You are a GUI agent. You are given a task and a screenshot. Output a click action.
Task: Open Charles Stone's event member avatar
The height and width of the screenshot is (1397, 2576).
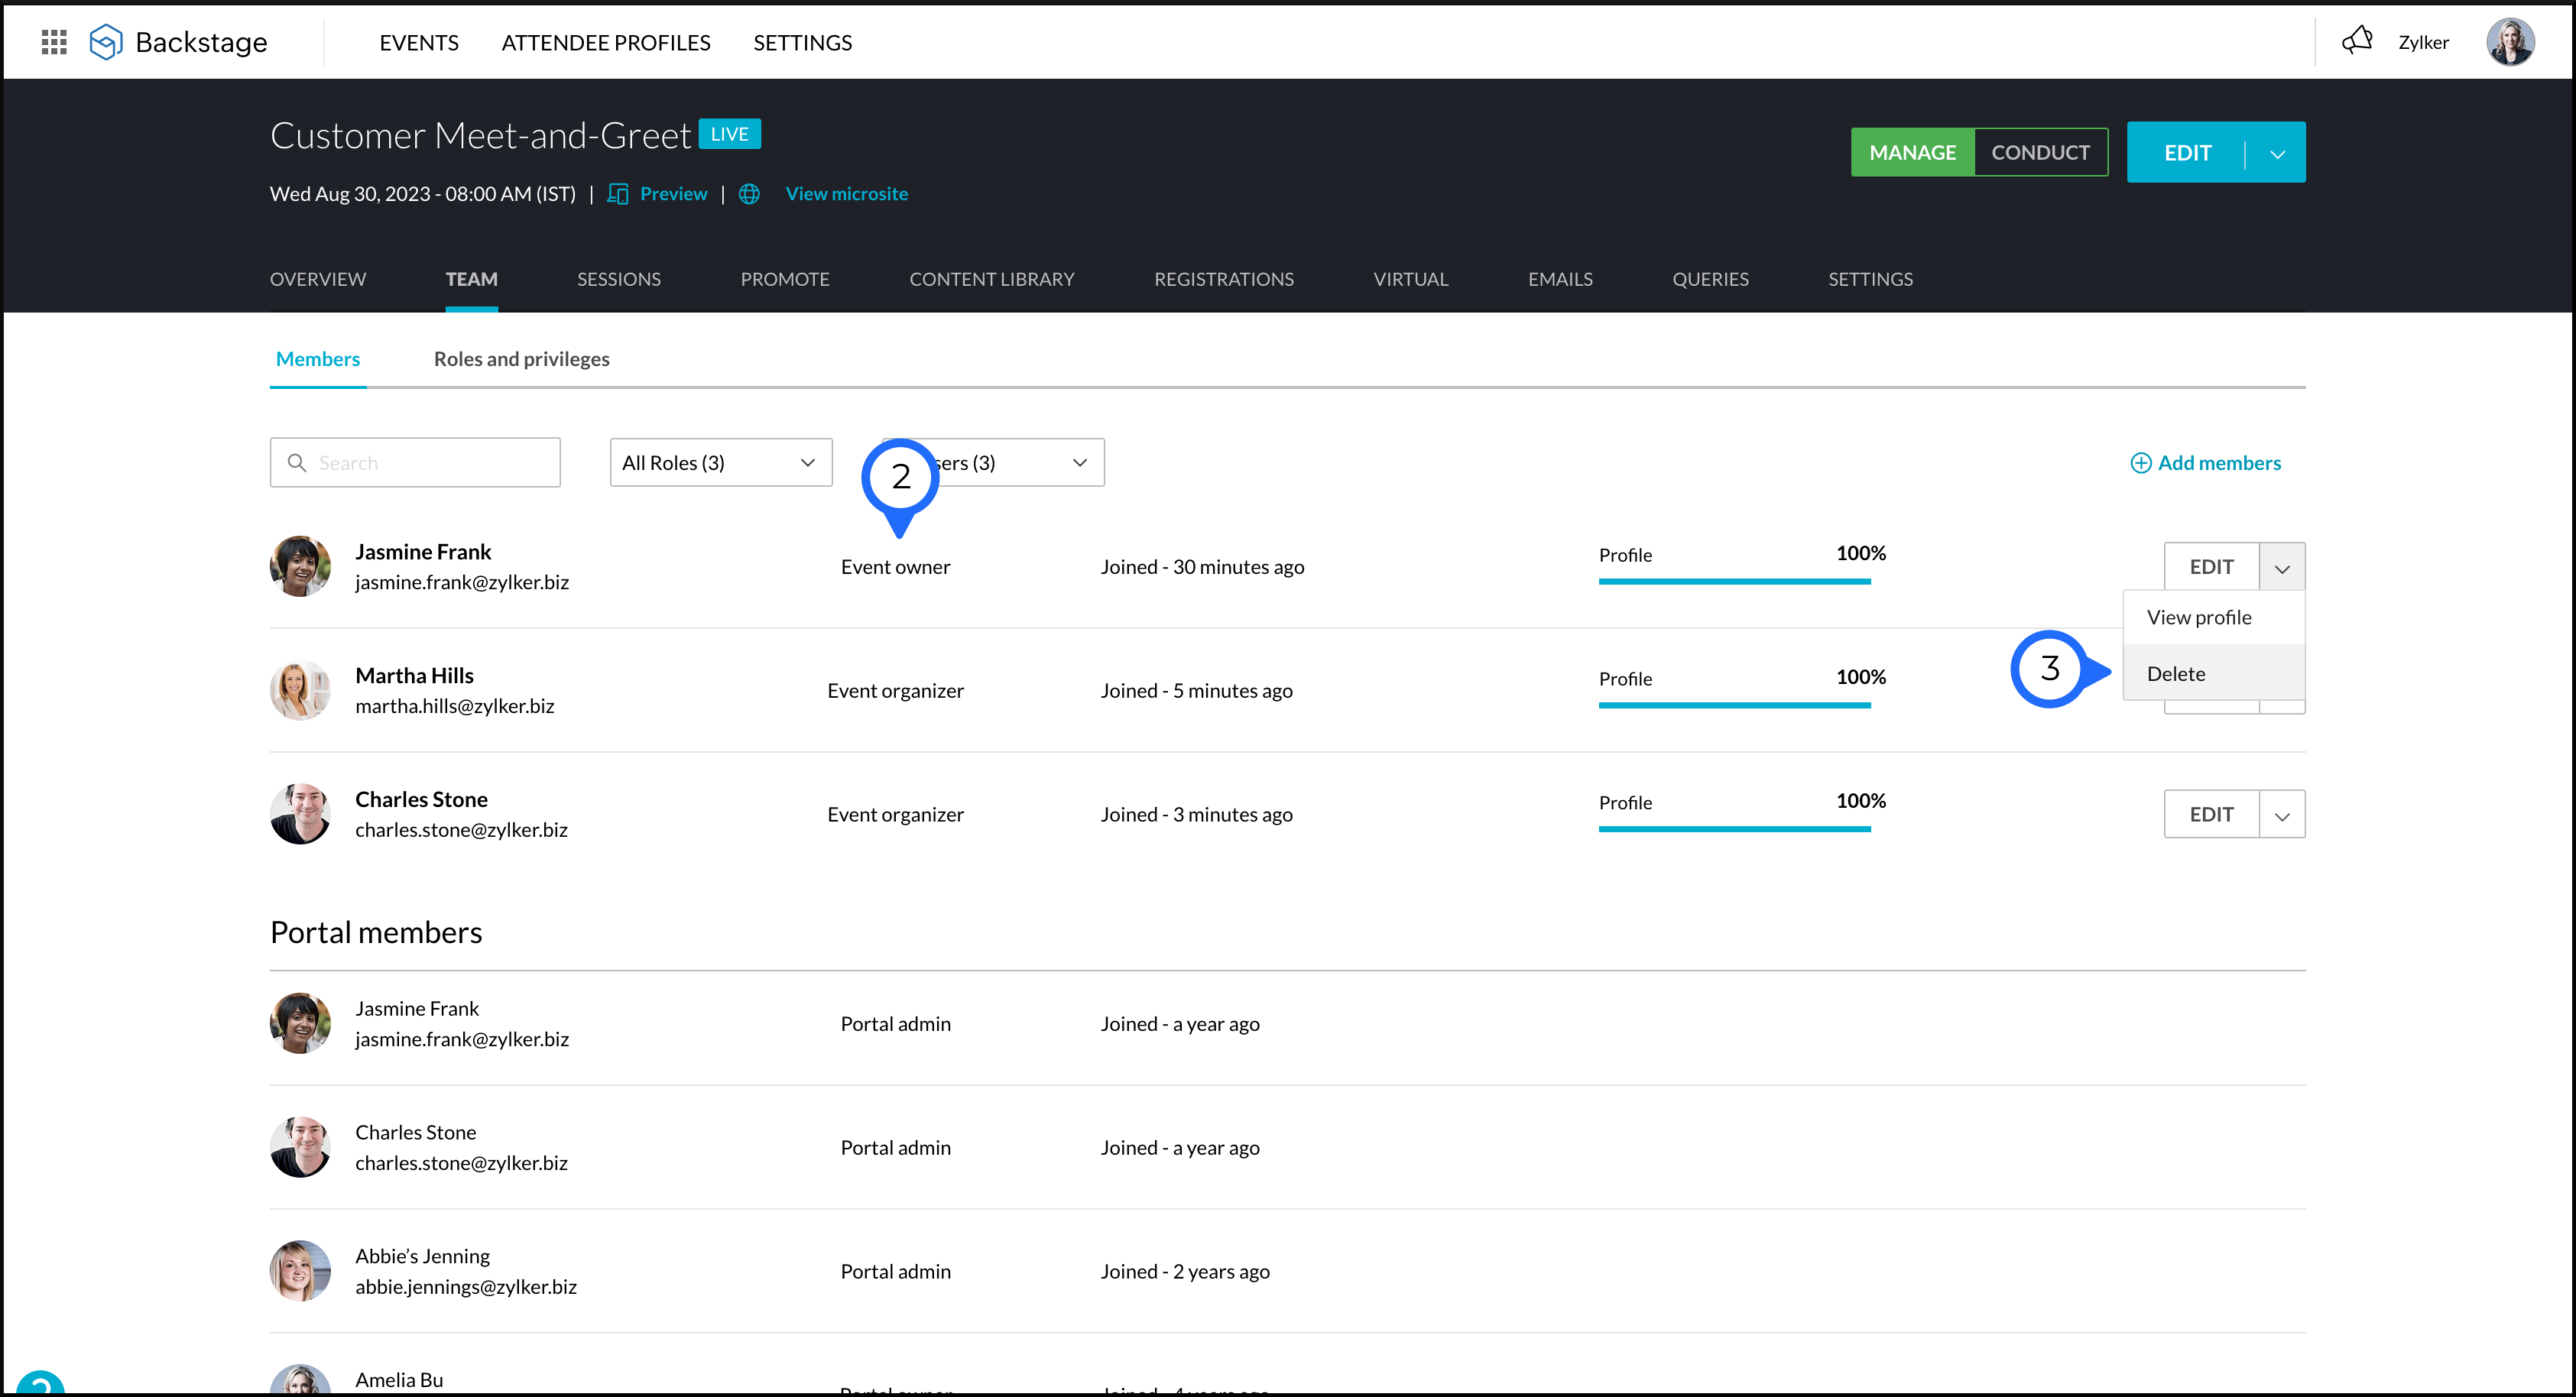(x=300, y=814)
